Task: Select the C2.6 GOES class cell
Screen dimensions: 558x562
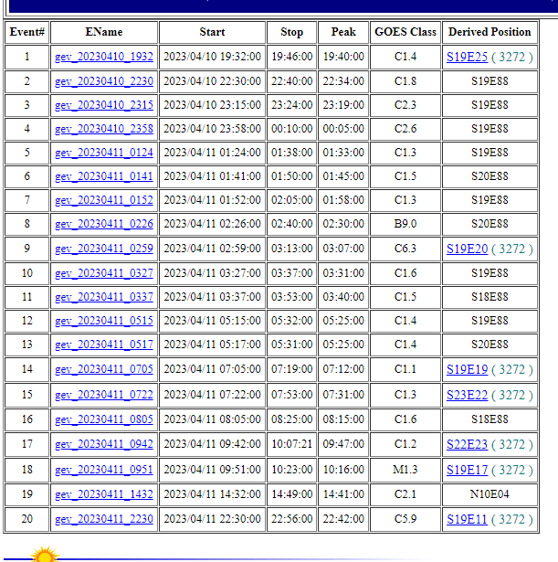Action: (x=405, y=129)
